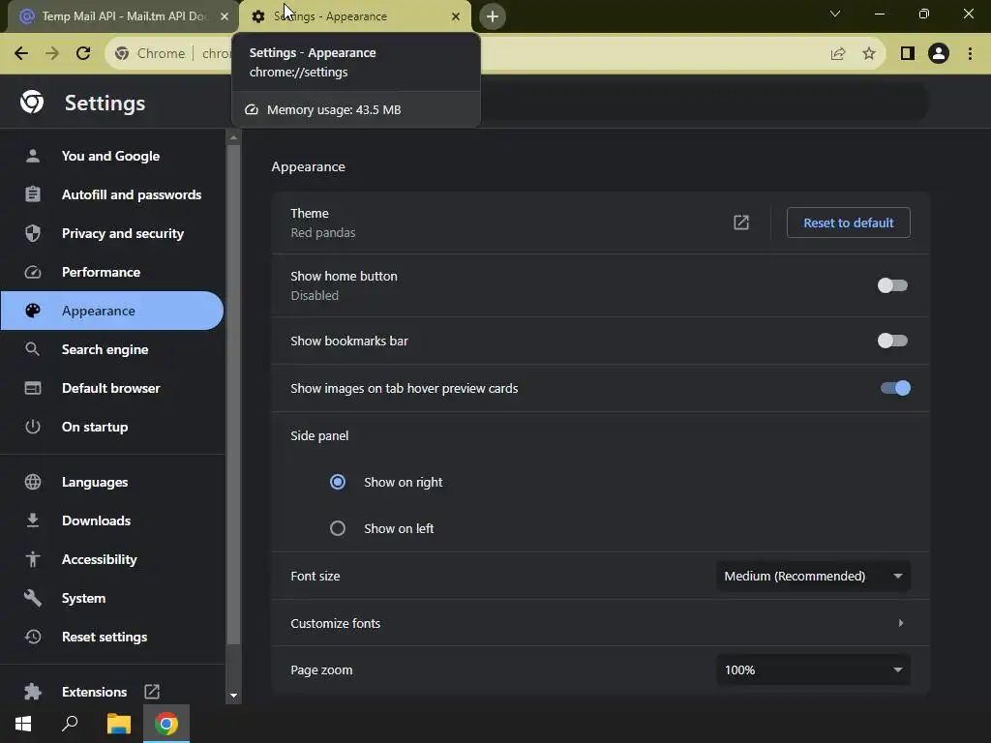Click the Extensions puzzle piece icon
Screen dimensions: 991x743
[x=33, y=691]
